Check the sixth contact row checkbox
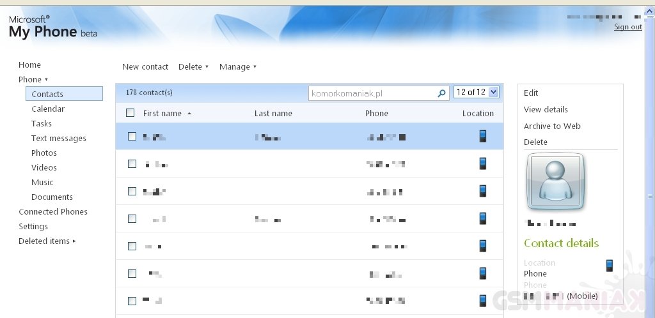Viewport: 655px width, 318px height. coord(132,274)
